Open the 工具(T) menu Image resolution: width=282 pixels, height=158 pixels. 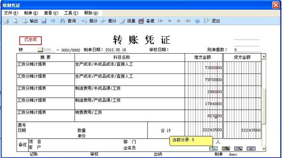pyautogui.click(x=71, y=13)
